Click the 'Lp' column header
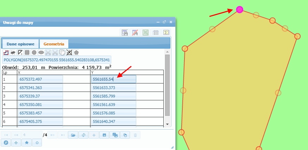The height and width of the screenshot is (150, 308). click(10, 73)
